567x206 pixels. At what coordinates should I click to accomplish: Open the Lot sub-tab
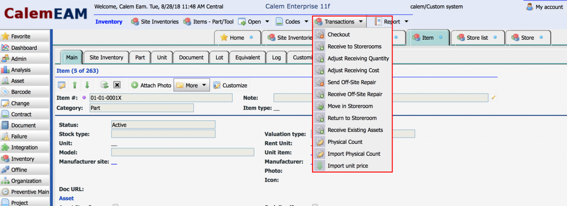(x=219, y=57)
